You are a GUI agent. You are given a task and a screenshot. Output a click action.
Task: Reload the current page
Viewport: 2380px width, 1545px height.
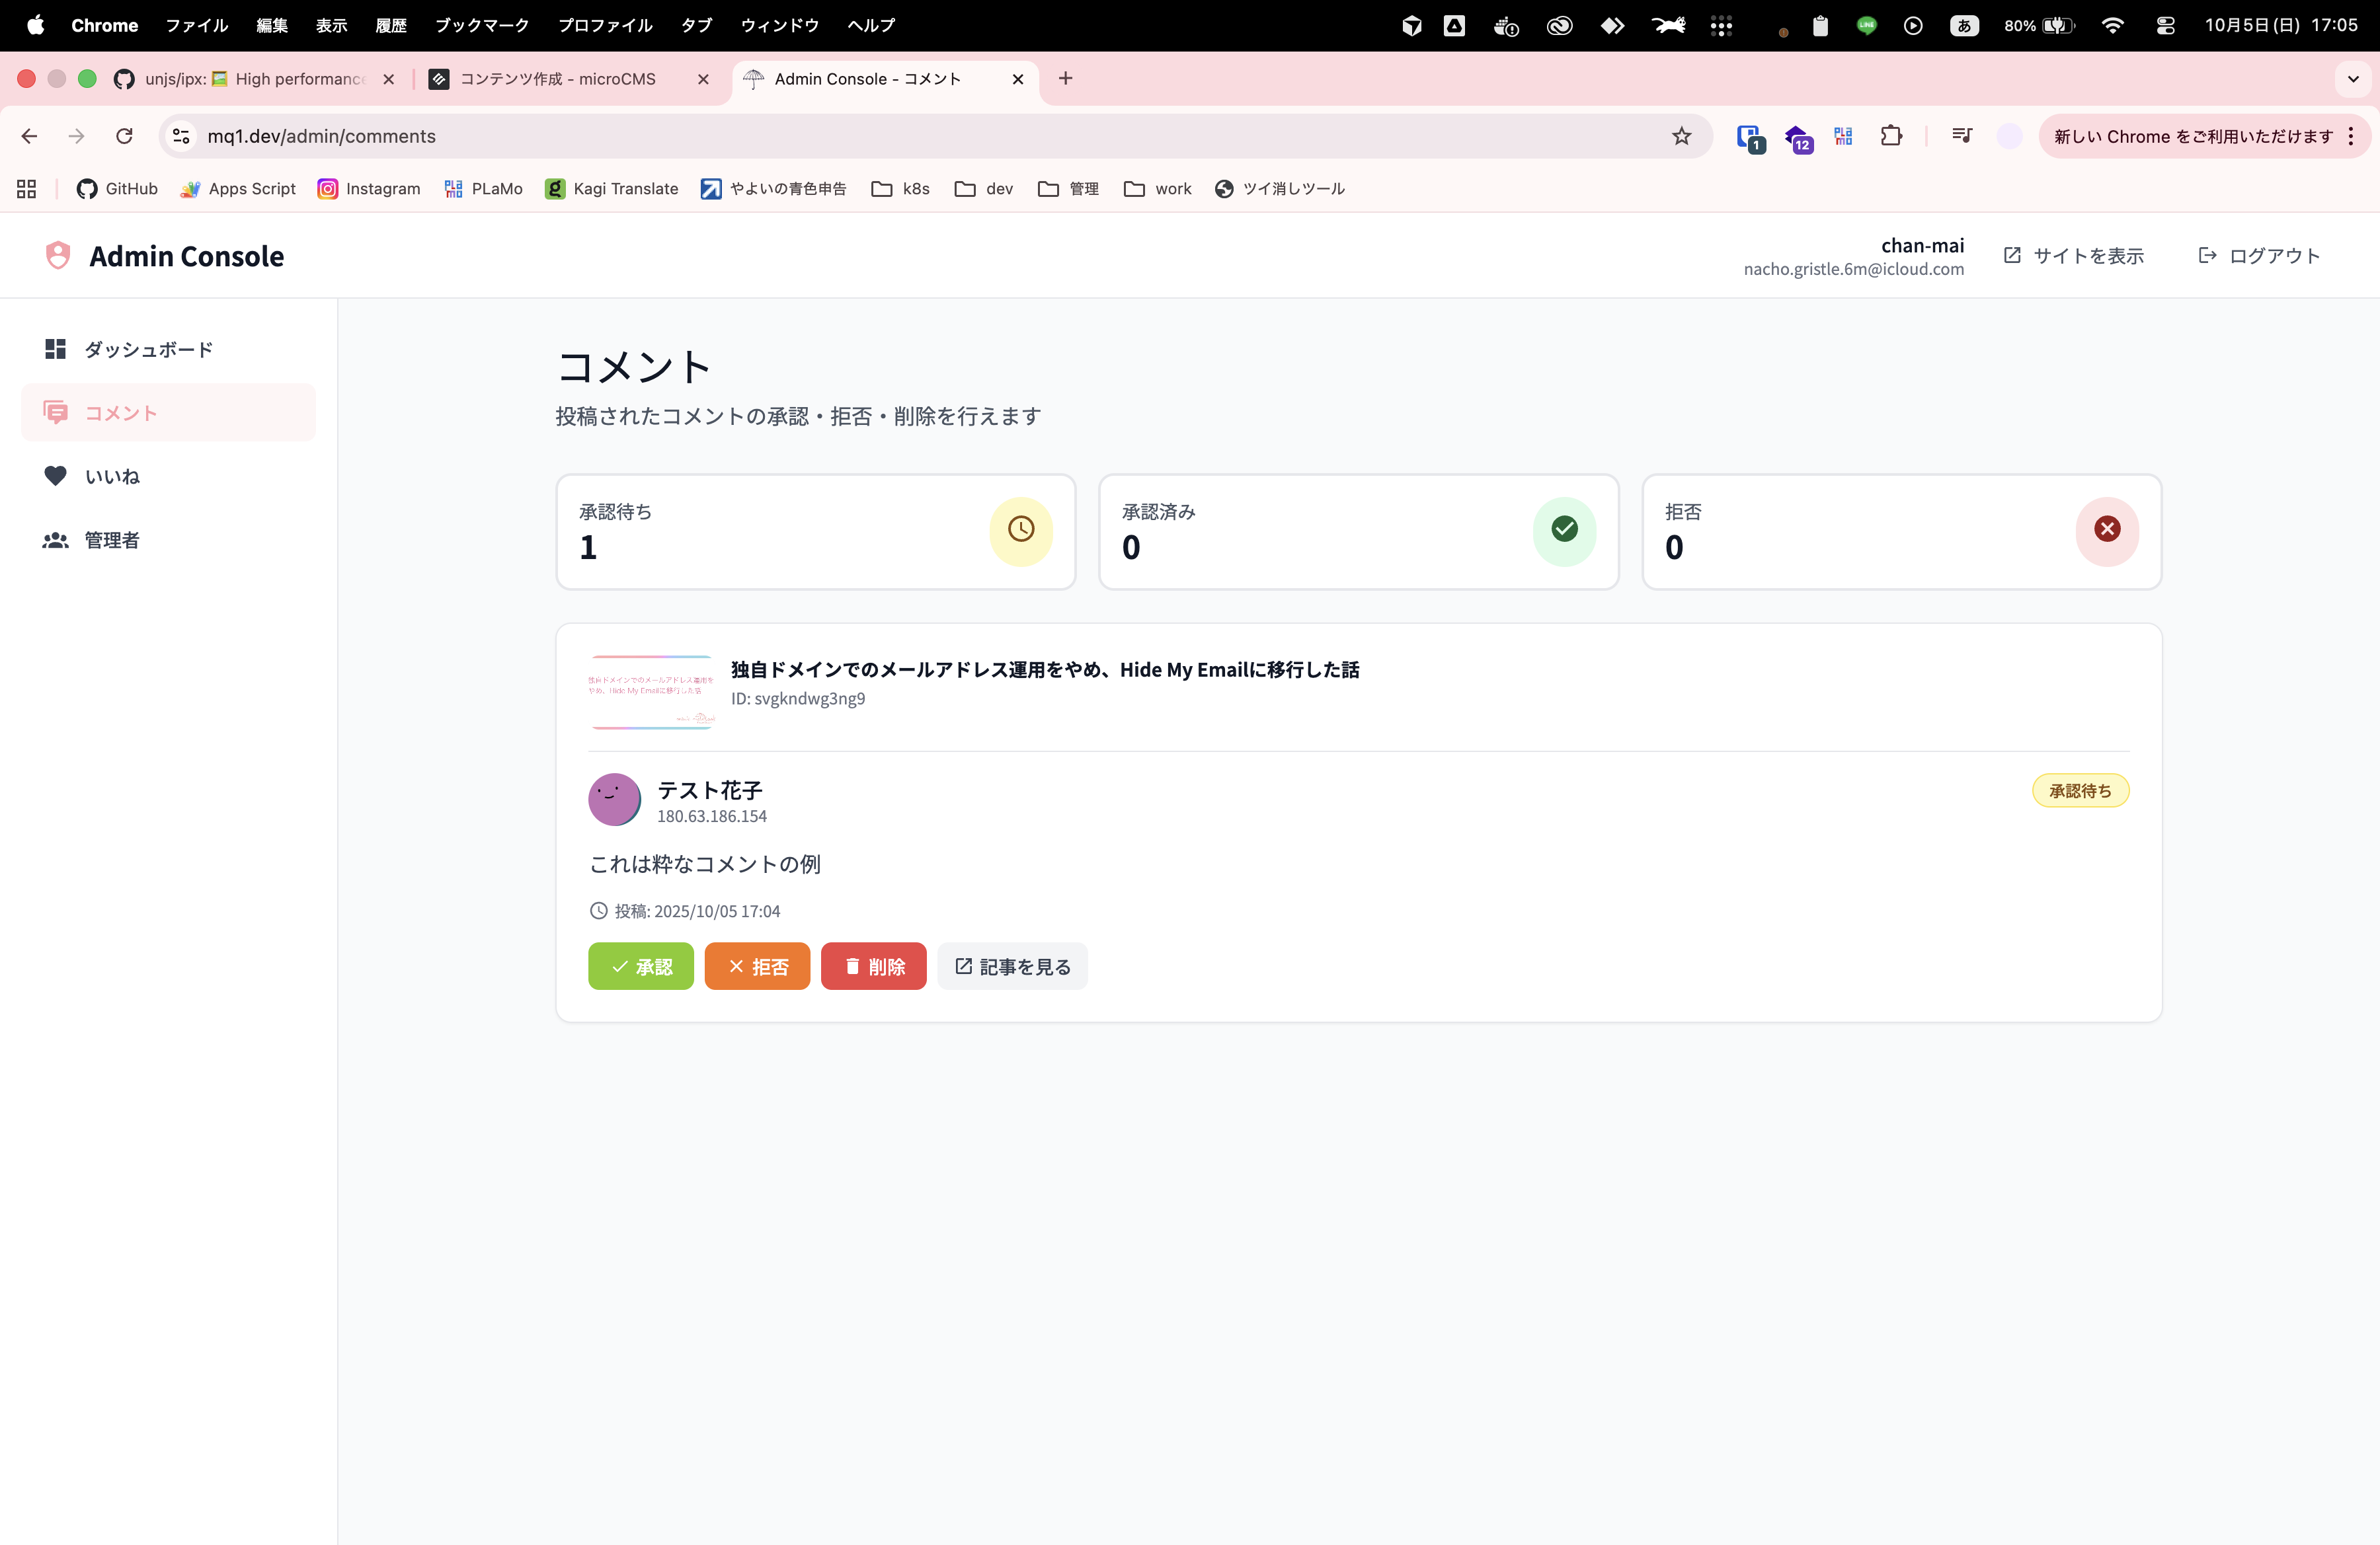(124, 136)
